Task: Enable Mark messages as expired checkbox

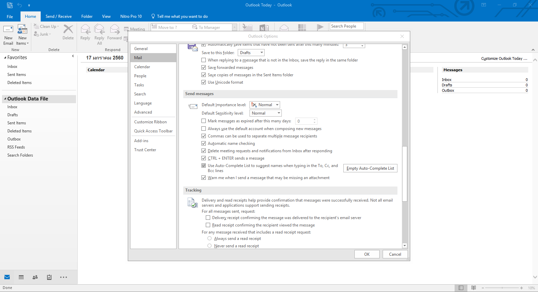Action: click(203, 121)
